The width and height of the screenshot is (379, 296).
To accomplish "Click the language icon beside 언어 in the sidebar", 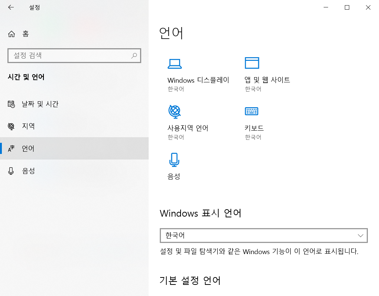I will pos(11,148).
